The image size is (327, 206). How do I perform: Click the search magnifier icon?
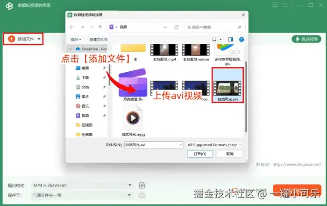click(x=239, y=27)
